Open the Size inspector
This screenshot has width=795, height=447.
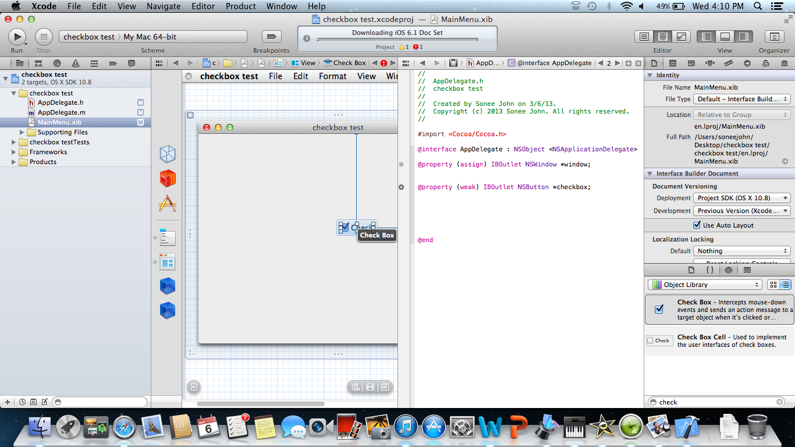(729, 63)
